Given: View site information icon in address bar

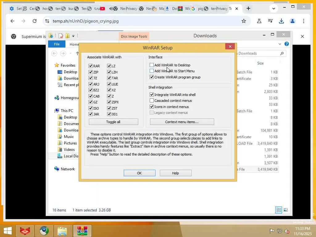Looking at the screenshot, I should pos(47,21).
